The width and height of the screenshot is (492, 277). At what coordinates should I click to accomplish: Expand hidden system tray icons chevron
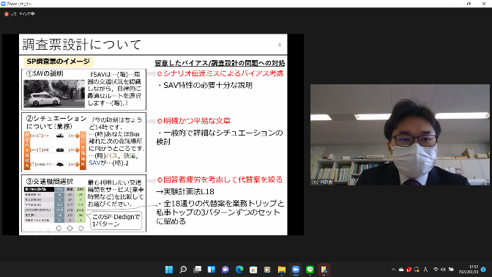[x=393, y=270]
